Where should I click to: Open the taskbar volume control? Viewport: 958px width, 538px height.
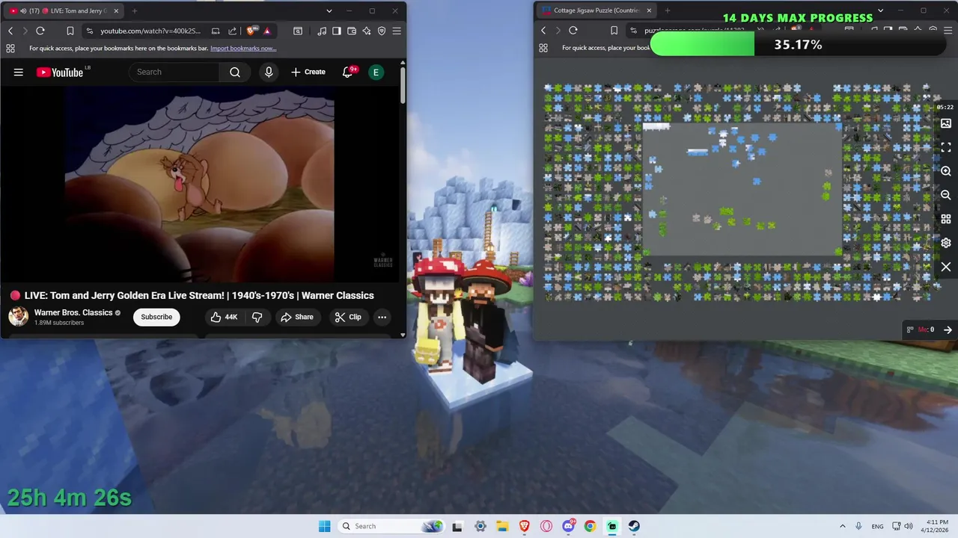coord(909,526)
